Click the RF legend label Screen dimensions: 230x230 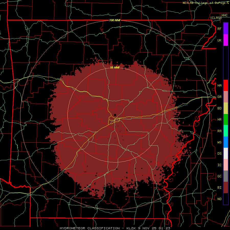tap(219, 29)
